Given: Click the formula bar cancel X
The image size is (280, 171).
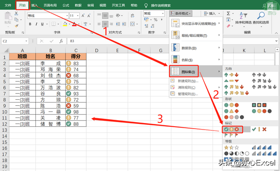Looking at the screenshot, I should tap(42, 41).
